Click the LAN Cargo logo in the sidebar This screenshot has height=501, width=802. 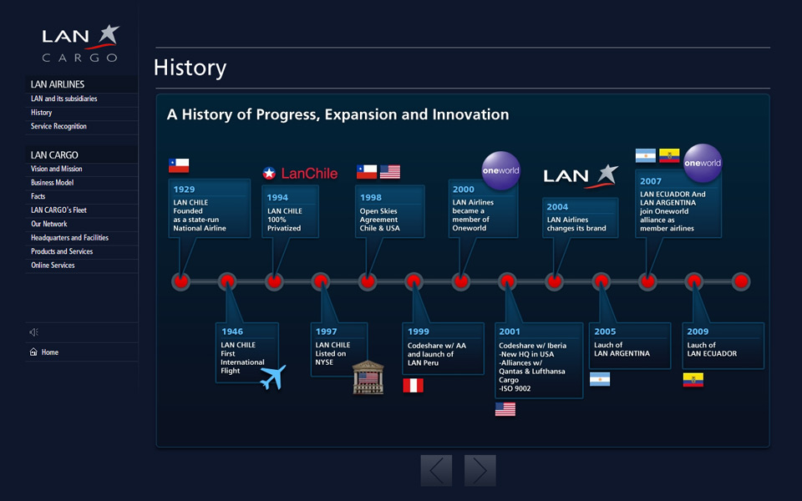[80, 44]
